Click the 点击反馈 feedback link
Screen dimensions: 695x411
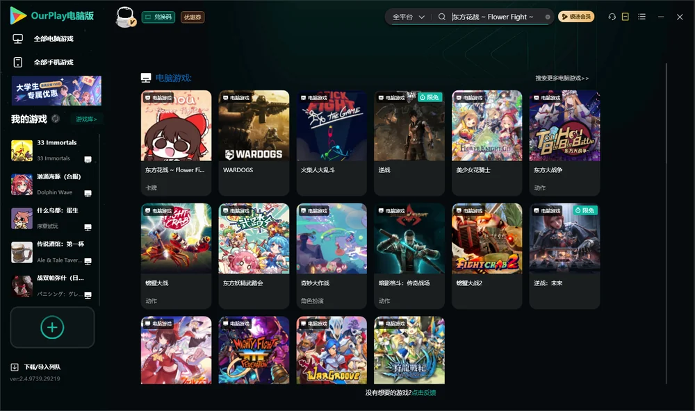pos(424,392)
